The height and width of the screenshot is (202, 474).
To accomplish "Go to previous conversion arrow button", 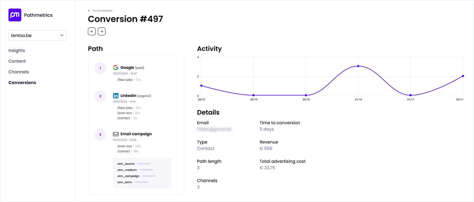I will 92,32.
